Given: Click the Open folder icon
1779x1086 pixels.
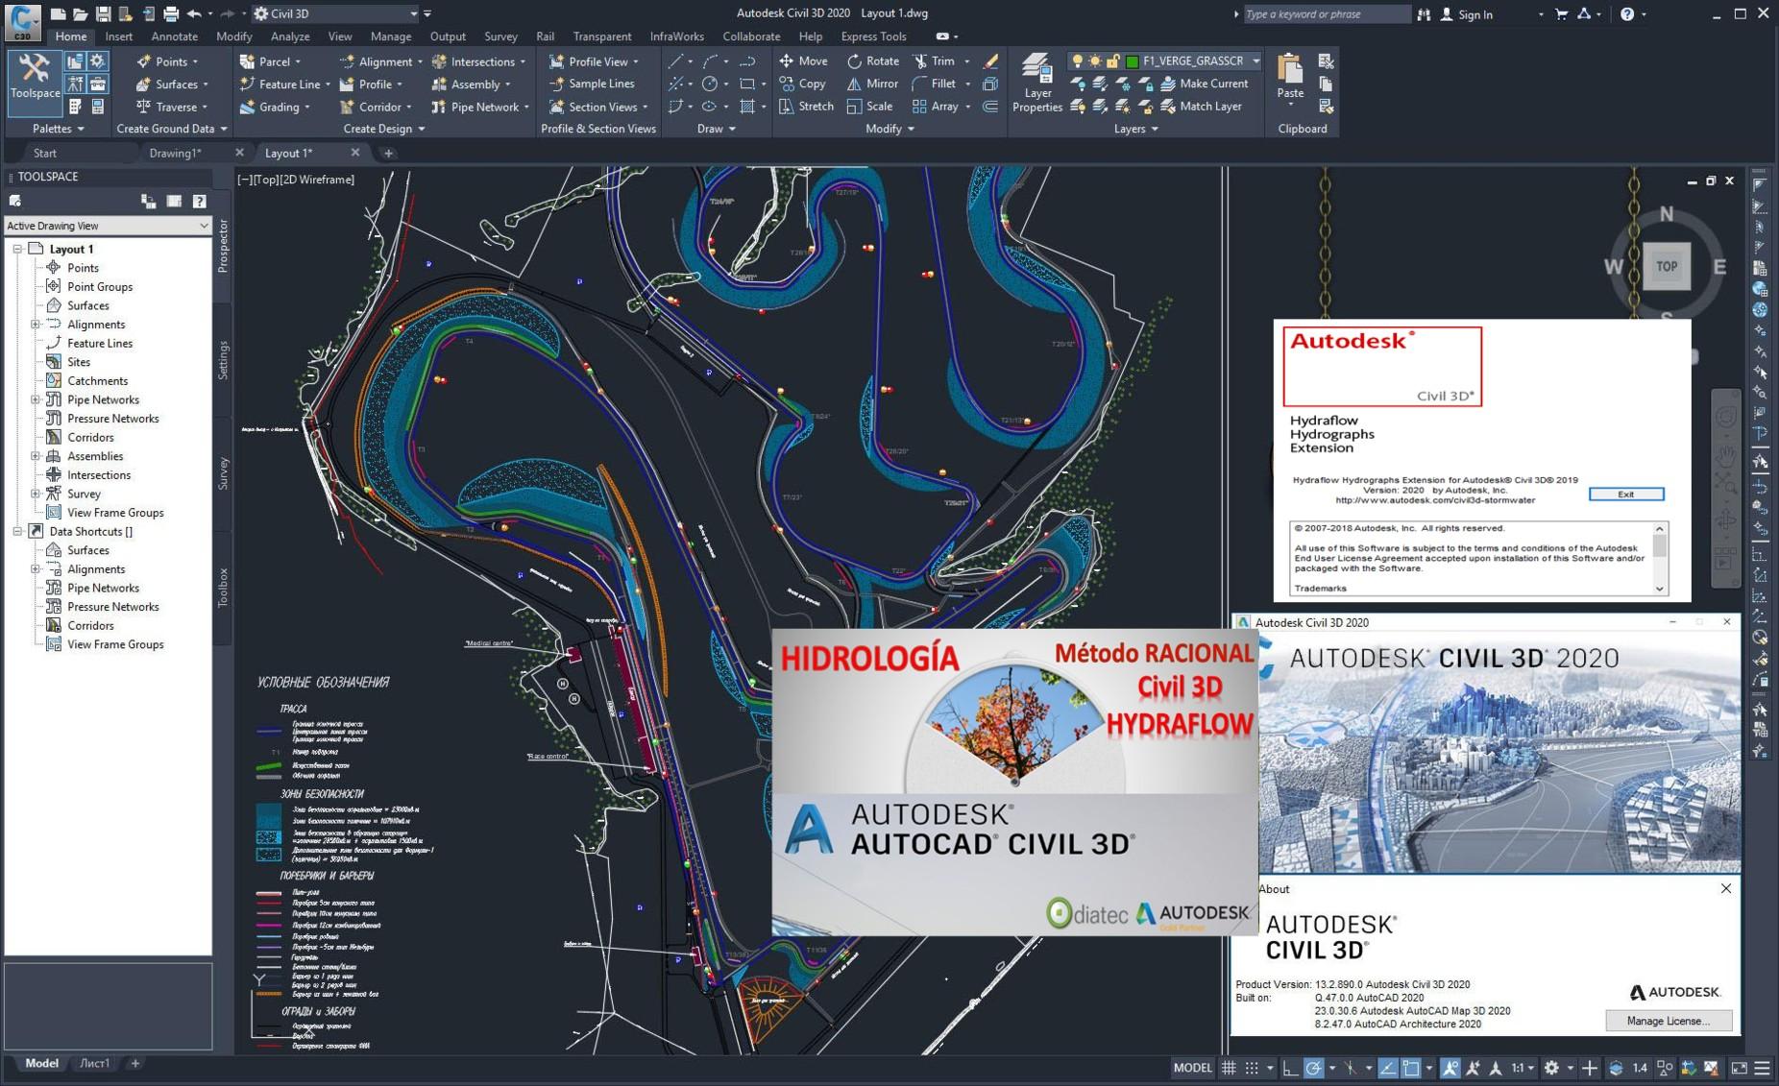Looking at the screenshot, I should pyautogui.click(x=81, y=14).
